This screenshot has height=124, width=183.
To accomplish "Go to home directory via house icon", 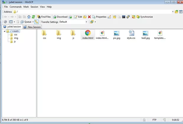I will point(29,17).
